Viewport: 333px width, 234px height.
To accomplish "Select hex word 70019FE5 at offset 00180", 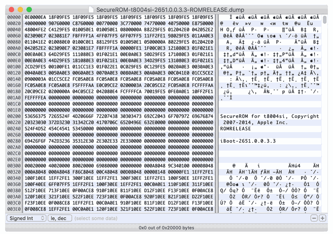I will [x=155, y=91].
